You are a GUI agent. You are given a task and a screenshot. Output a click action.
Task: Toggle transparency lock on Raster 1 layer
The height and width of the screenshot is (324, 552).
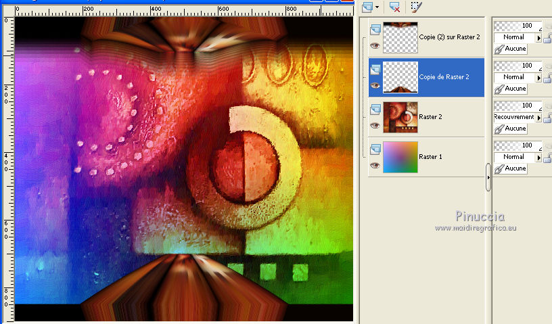pos(548,157)
